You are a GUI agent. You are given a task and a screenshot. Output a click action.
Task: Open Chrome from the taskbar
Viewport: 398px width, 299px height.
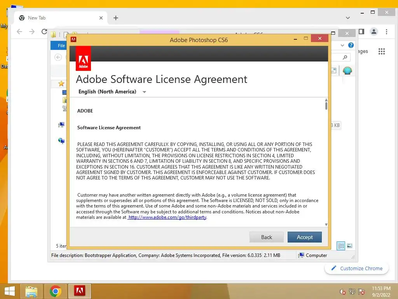(55, 291)
